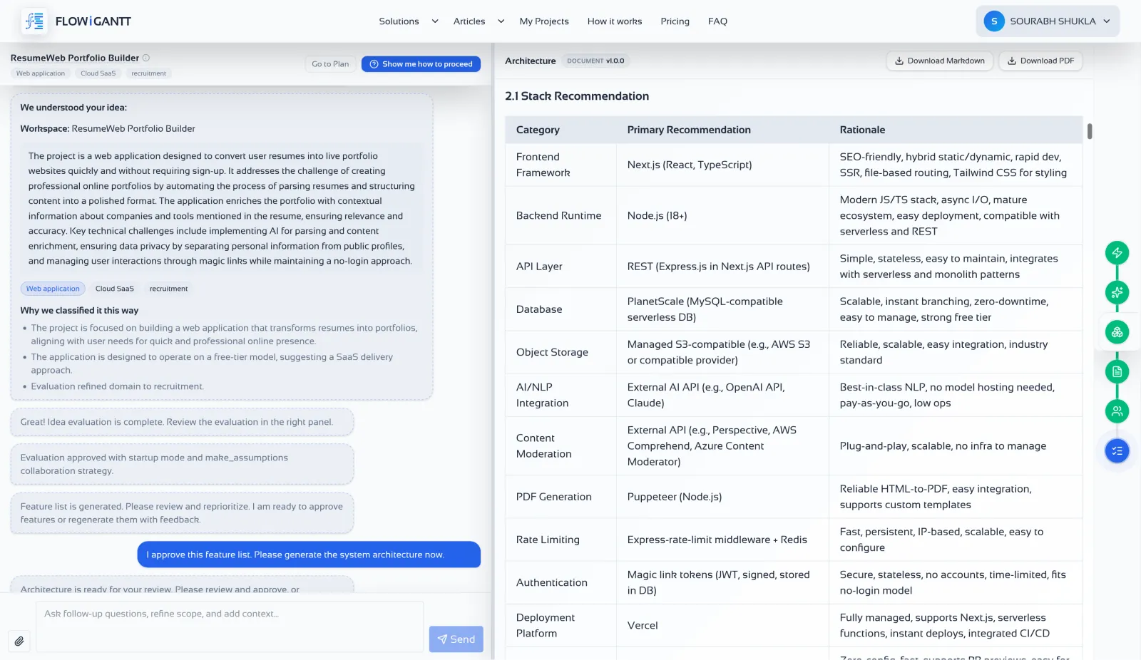Image resolution: width=1141 pixels, height=660 pixels.
Task: Click the header Cloud SaaS tag
Action: (98, 73)
